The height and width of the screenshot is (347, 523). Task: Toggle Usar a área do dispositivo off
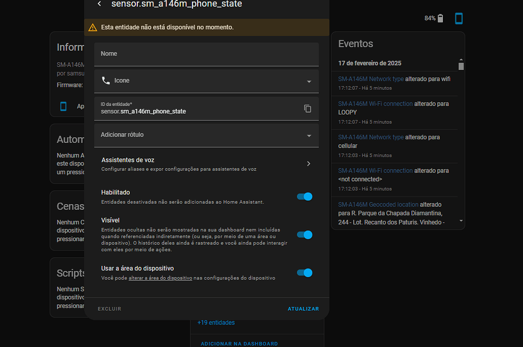point(304,272)
